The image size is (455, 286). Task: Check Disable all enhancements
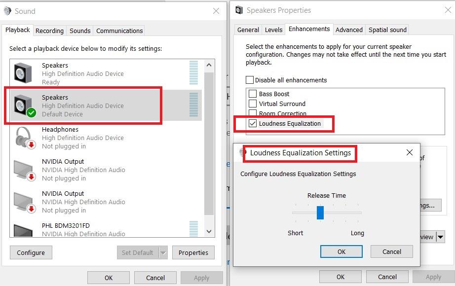click(x=250, y=80)
